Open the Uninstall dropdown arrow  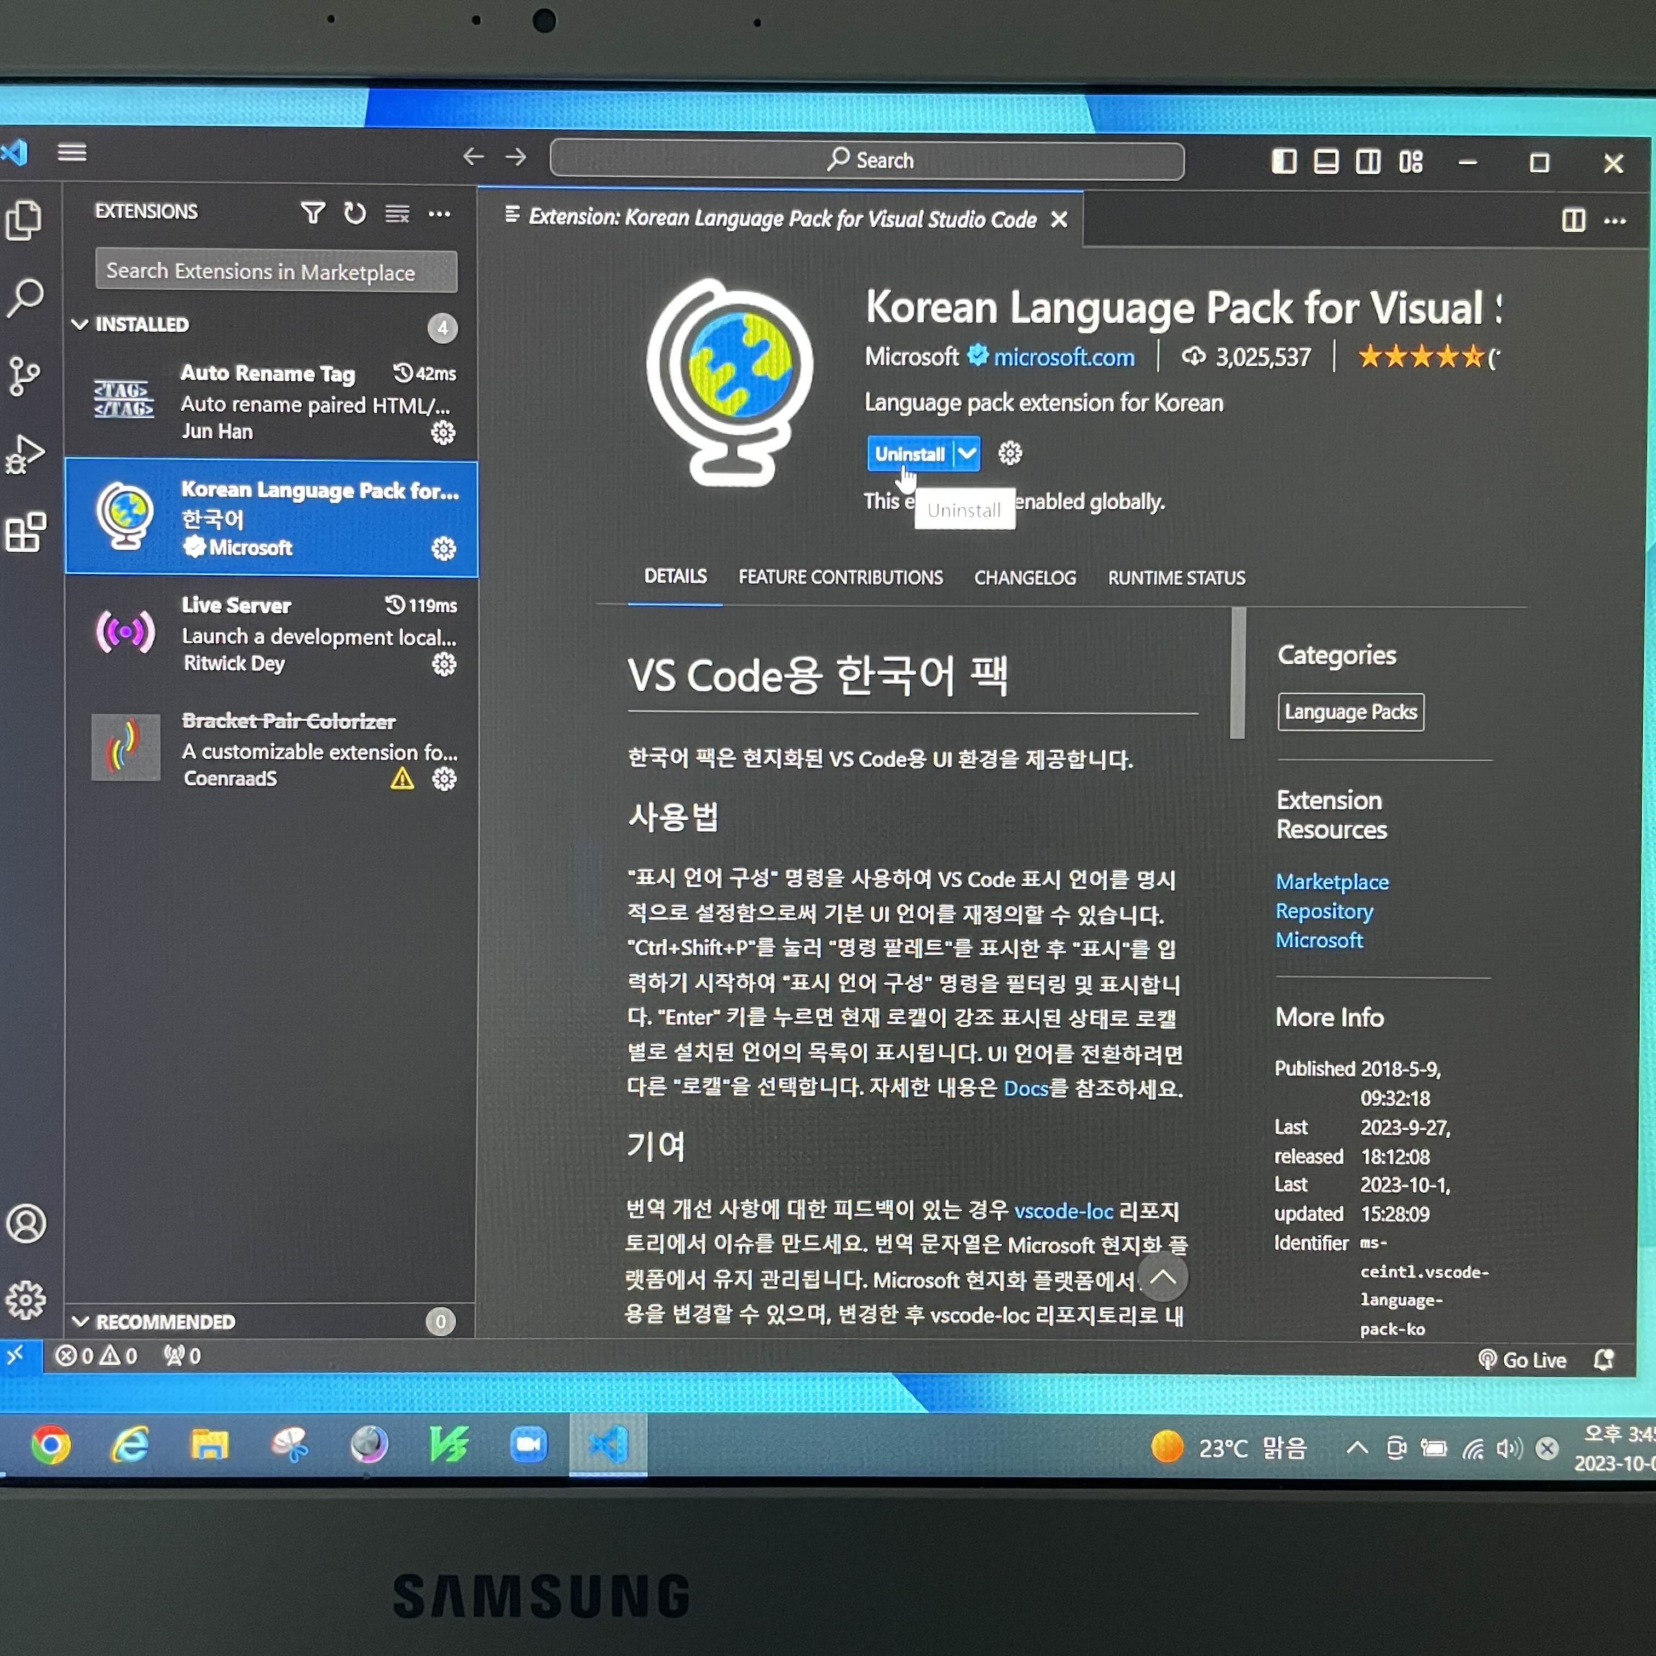(967, 453)
